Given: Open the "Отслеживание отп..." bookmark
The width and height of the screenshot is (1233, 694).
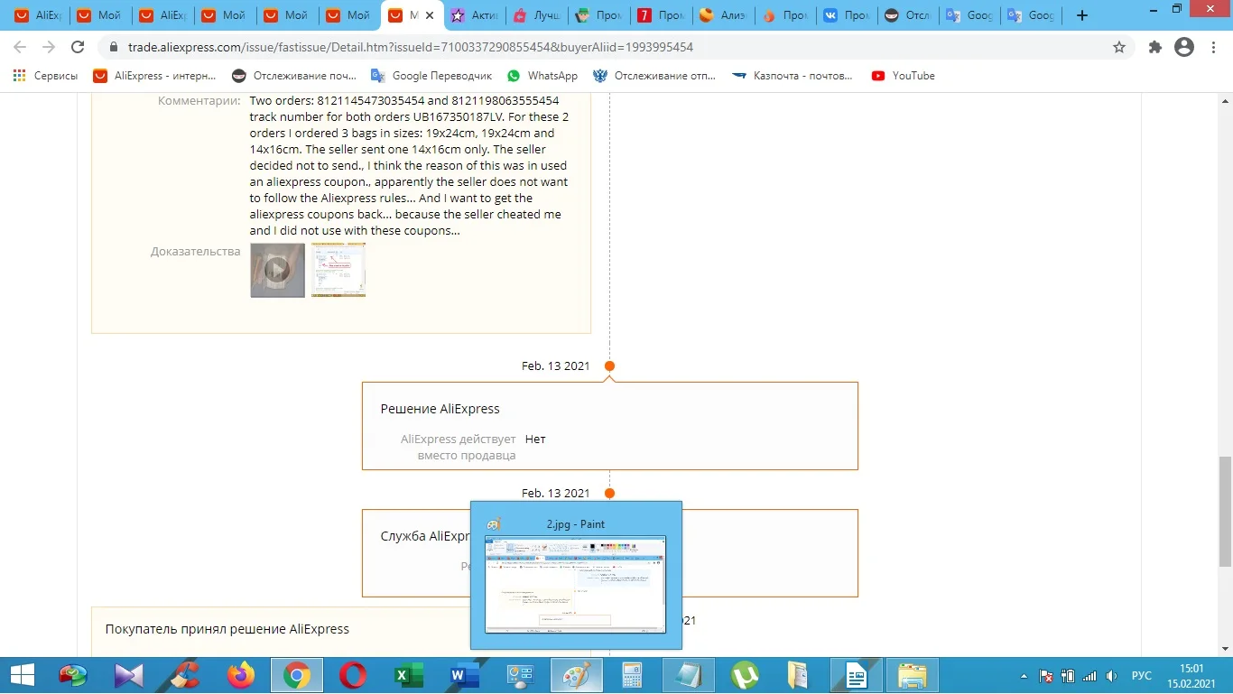Looking at the screenshot, I should [654, 76].
